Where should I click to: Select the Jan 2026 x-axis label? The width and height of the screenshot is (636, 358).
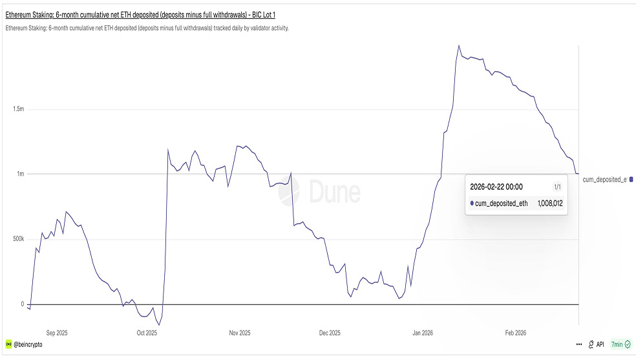click(x=423, y=333)
